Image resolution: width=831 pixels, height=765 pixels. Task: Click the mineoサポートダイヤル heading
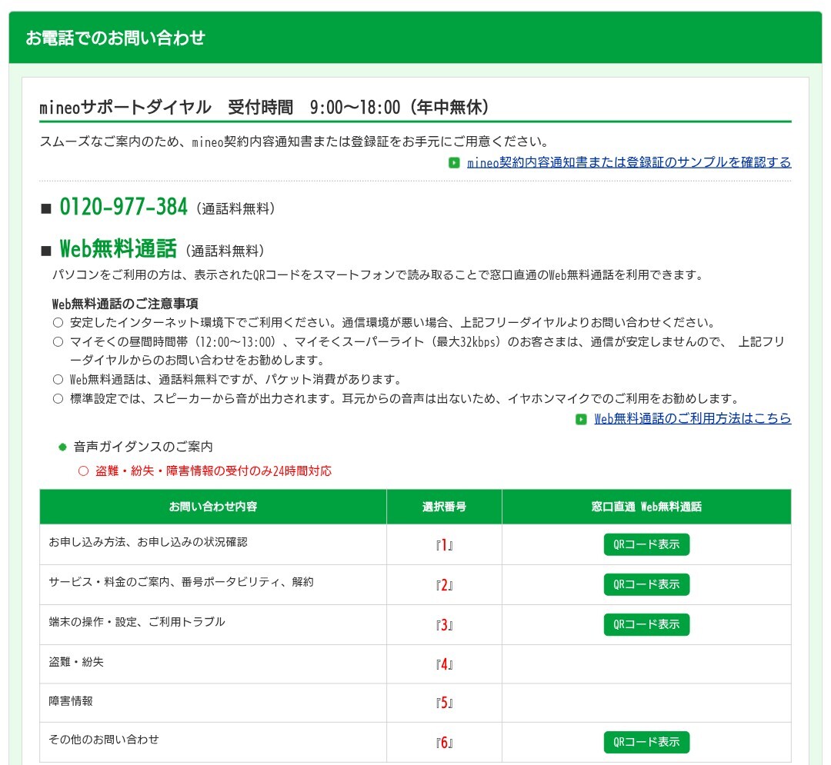[x=264, y=108]
